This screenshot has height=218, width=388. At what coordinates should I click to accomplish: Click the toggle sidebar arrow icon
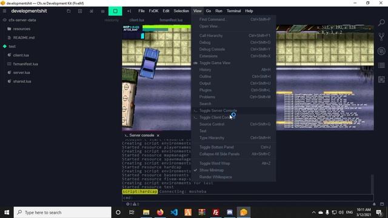pos(129,11)
